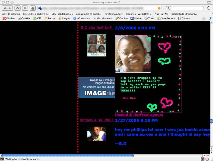The image size is (213, 161).
Task: Go to the Home page button
Action: (x=33, y=8)
